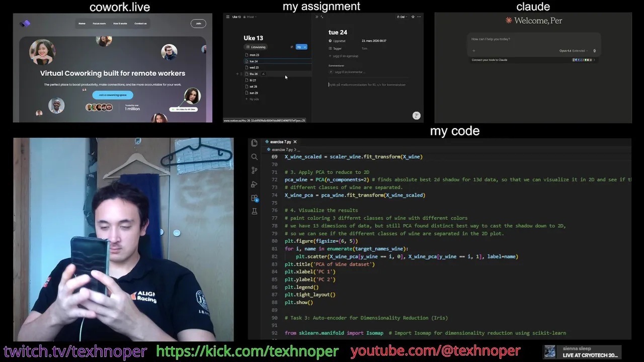Click the plus attachment icon in Claude

pyautogui.click(x=473, y=51)
